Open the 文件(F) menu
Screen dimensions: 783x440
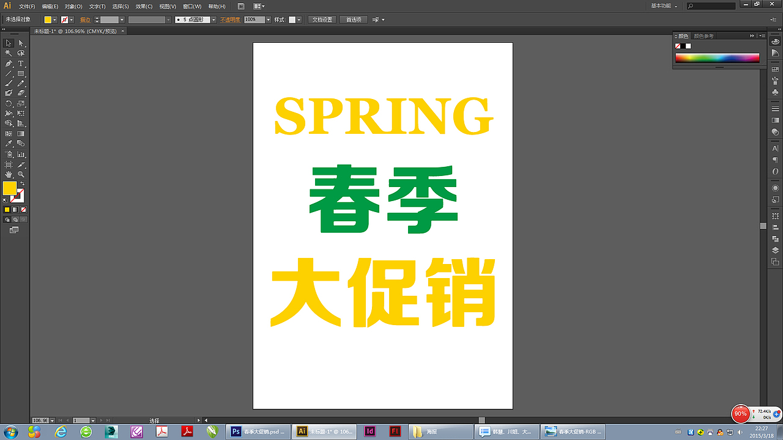point(27,6)
